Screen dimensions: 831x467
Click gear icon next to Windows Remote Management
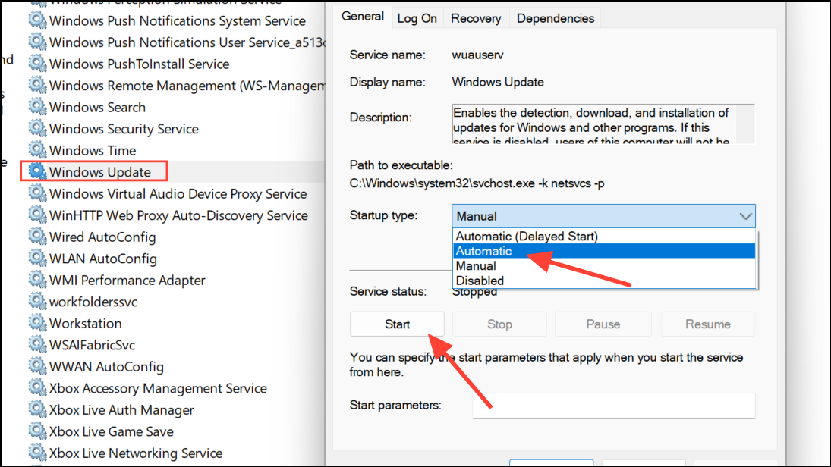37,85
